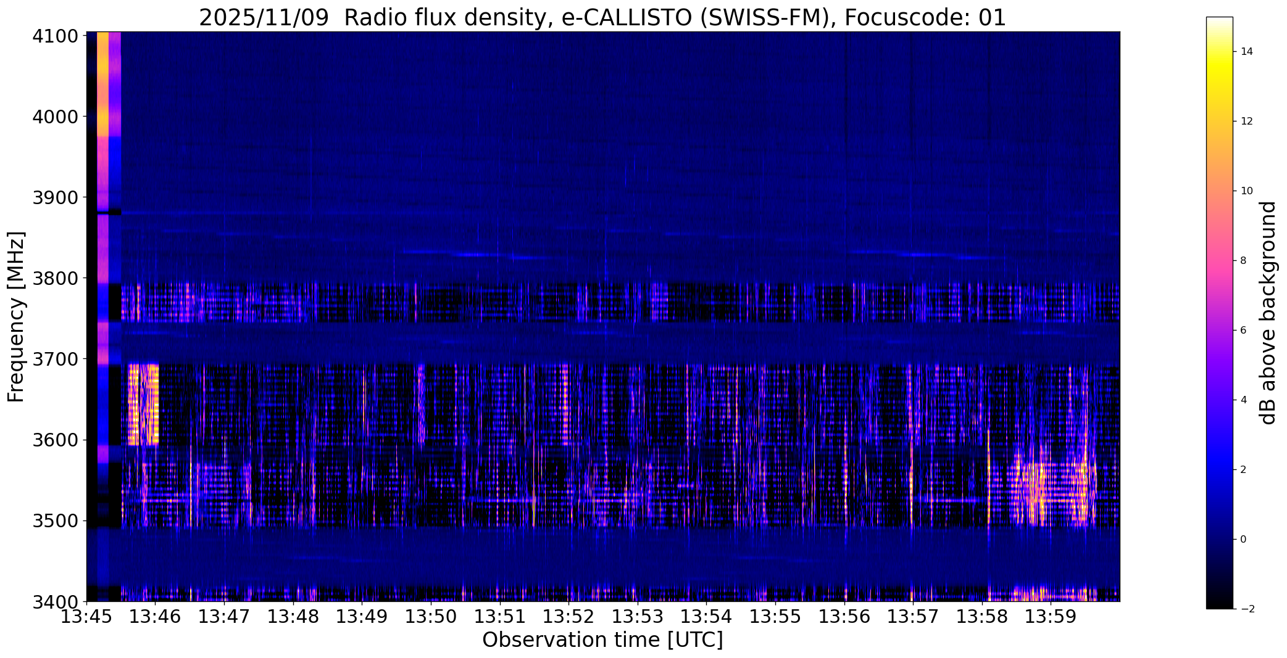
Task: Click the 13:50 time tick label
Action: (x=431, y=617)
